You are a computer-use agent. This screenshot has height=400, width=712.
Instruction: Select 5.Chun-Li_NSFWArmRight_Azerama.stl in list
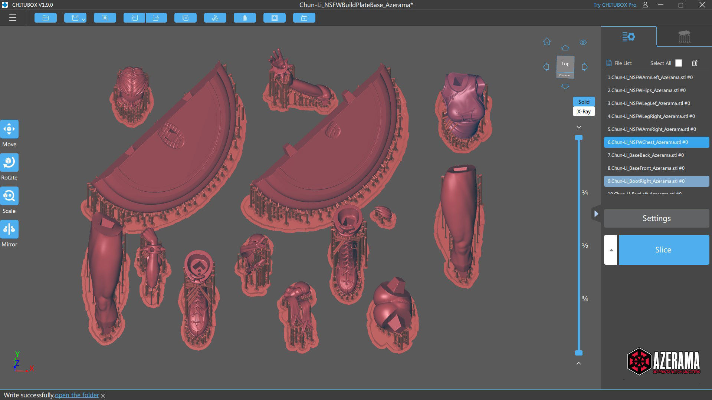656,129
